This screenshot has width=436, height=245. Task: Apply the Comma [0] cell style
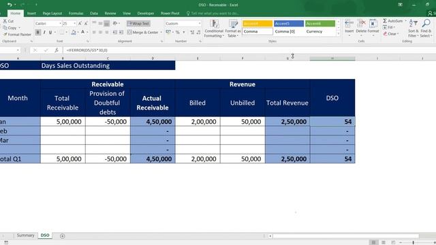[x=289, y=31]
